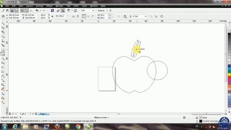Expand the color profiles info arrow
231x130 pixels.
point(95,121)
